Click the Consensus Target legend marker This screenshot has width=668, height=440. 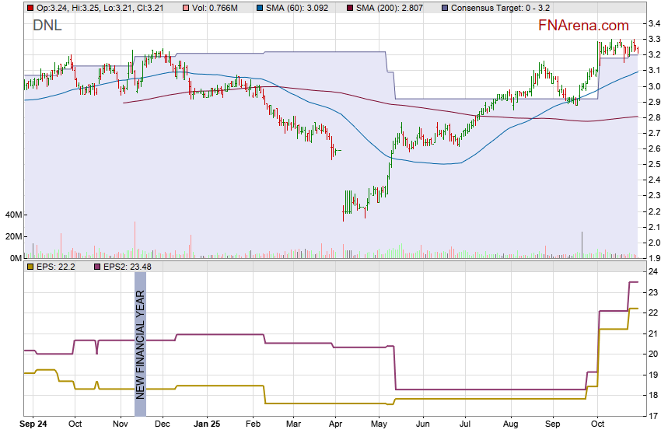[444, 7]
